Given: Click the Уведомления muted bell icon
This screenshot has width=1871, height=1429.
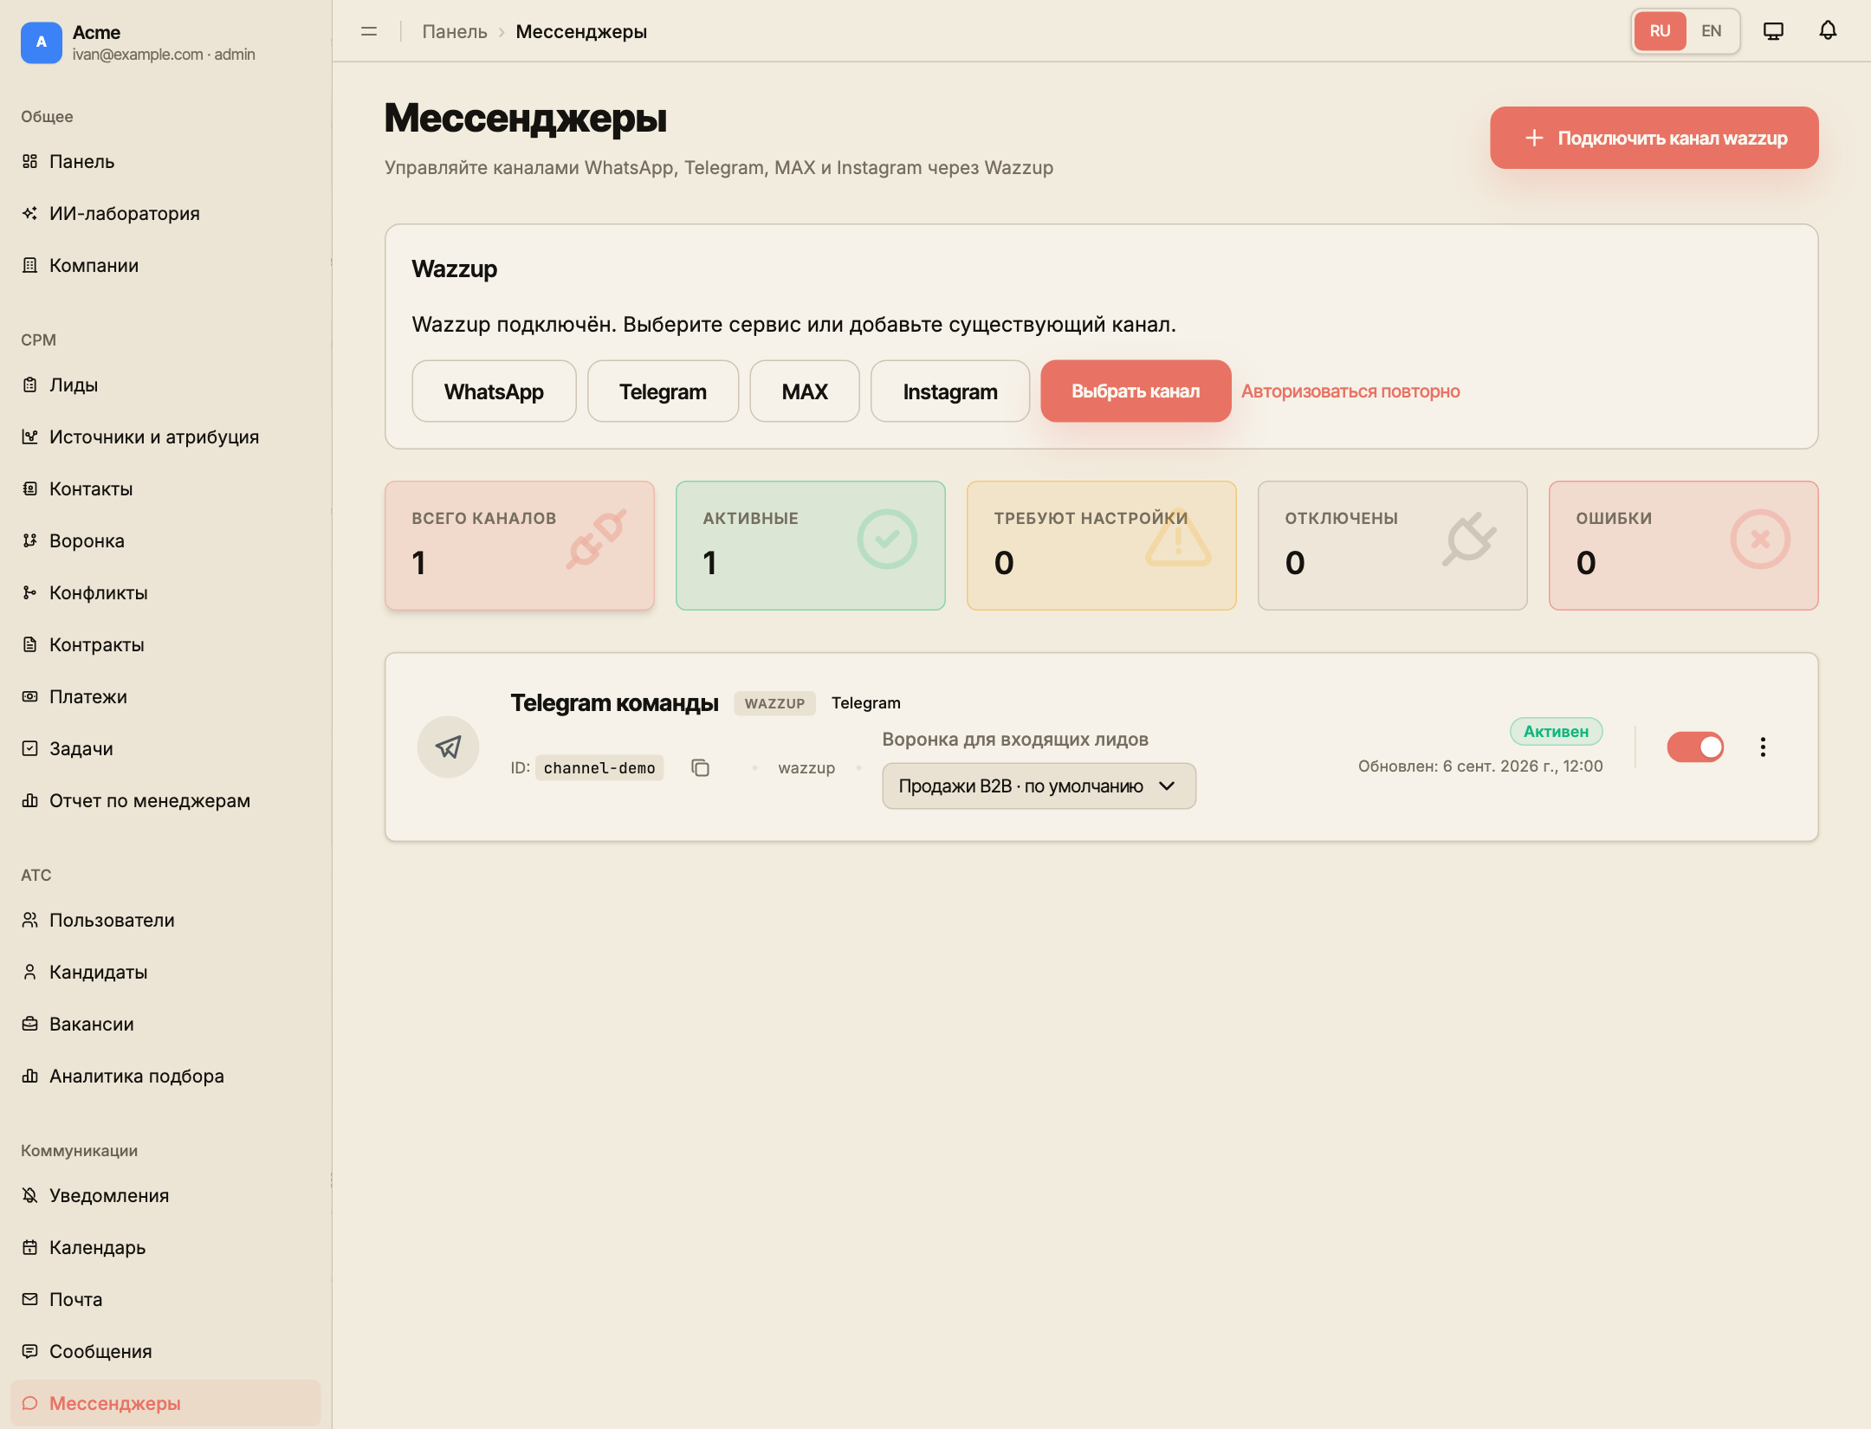Looking at the screenshot, I should 30,1195.
